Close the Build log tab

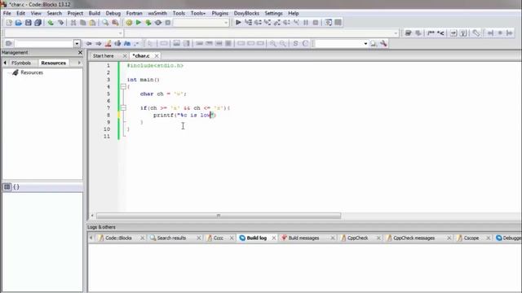(274, 238)
